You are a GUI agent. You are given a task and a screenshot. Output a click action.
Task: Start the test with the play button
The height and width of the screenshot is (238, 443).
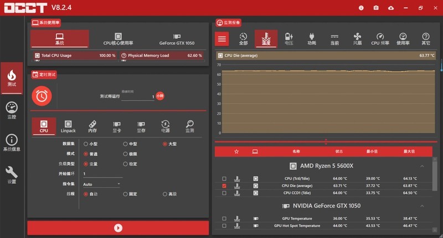click(x=118, y=227)
